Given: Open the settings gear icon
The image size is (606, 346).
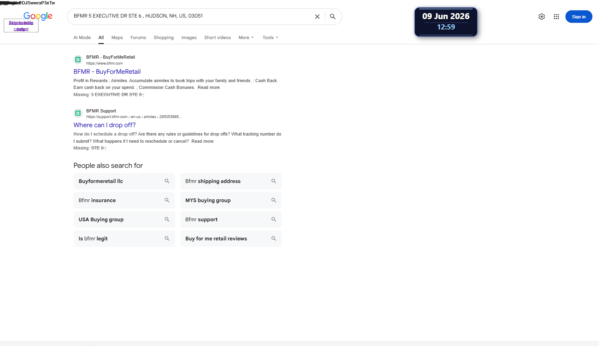Looking at the screenshot, I should (x=542, y=17).
